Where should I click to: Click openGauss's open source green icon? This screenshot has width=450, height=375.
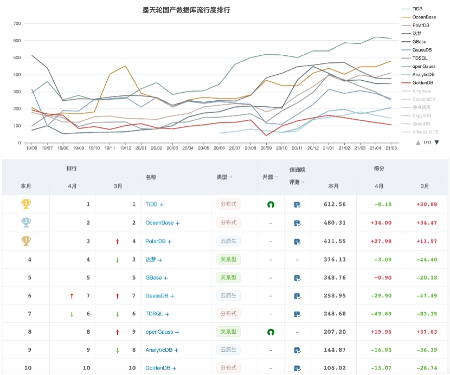(271, 332)
